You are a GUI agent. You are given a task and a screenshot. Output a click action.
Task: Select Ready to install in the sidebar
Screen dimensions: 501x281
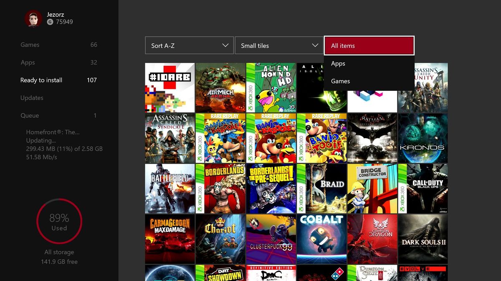pos(41,80)
